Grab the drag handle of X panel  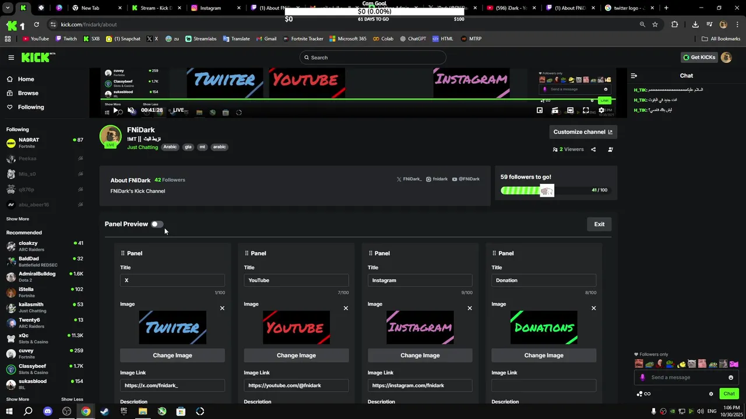pos(122,253)
